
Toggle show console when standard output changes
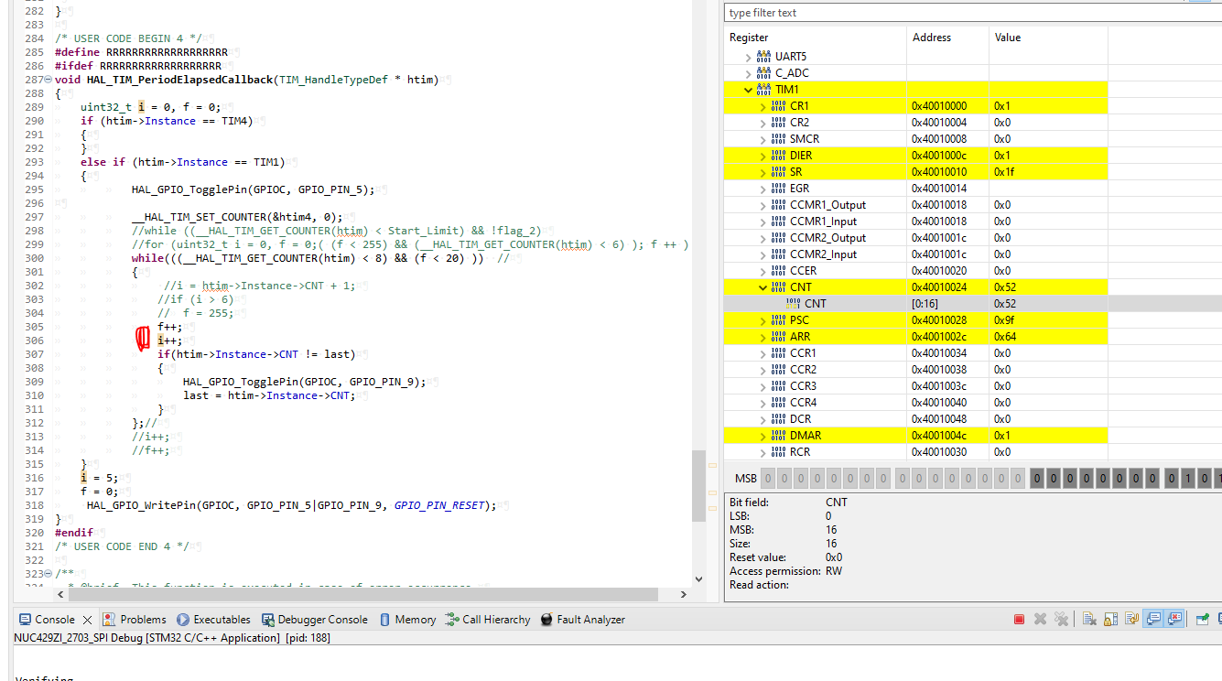pyautogui.click(x=1153, y=620)
